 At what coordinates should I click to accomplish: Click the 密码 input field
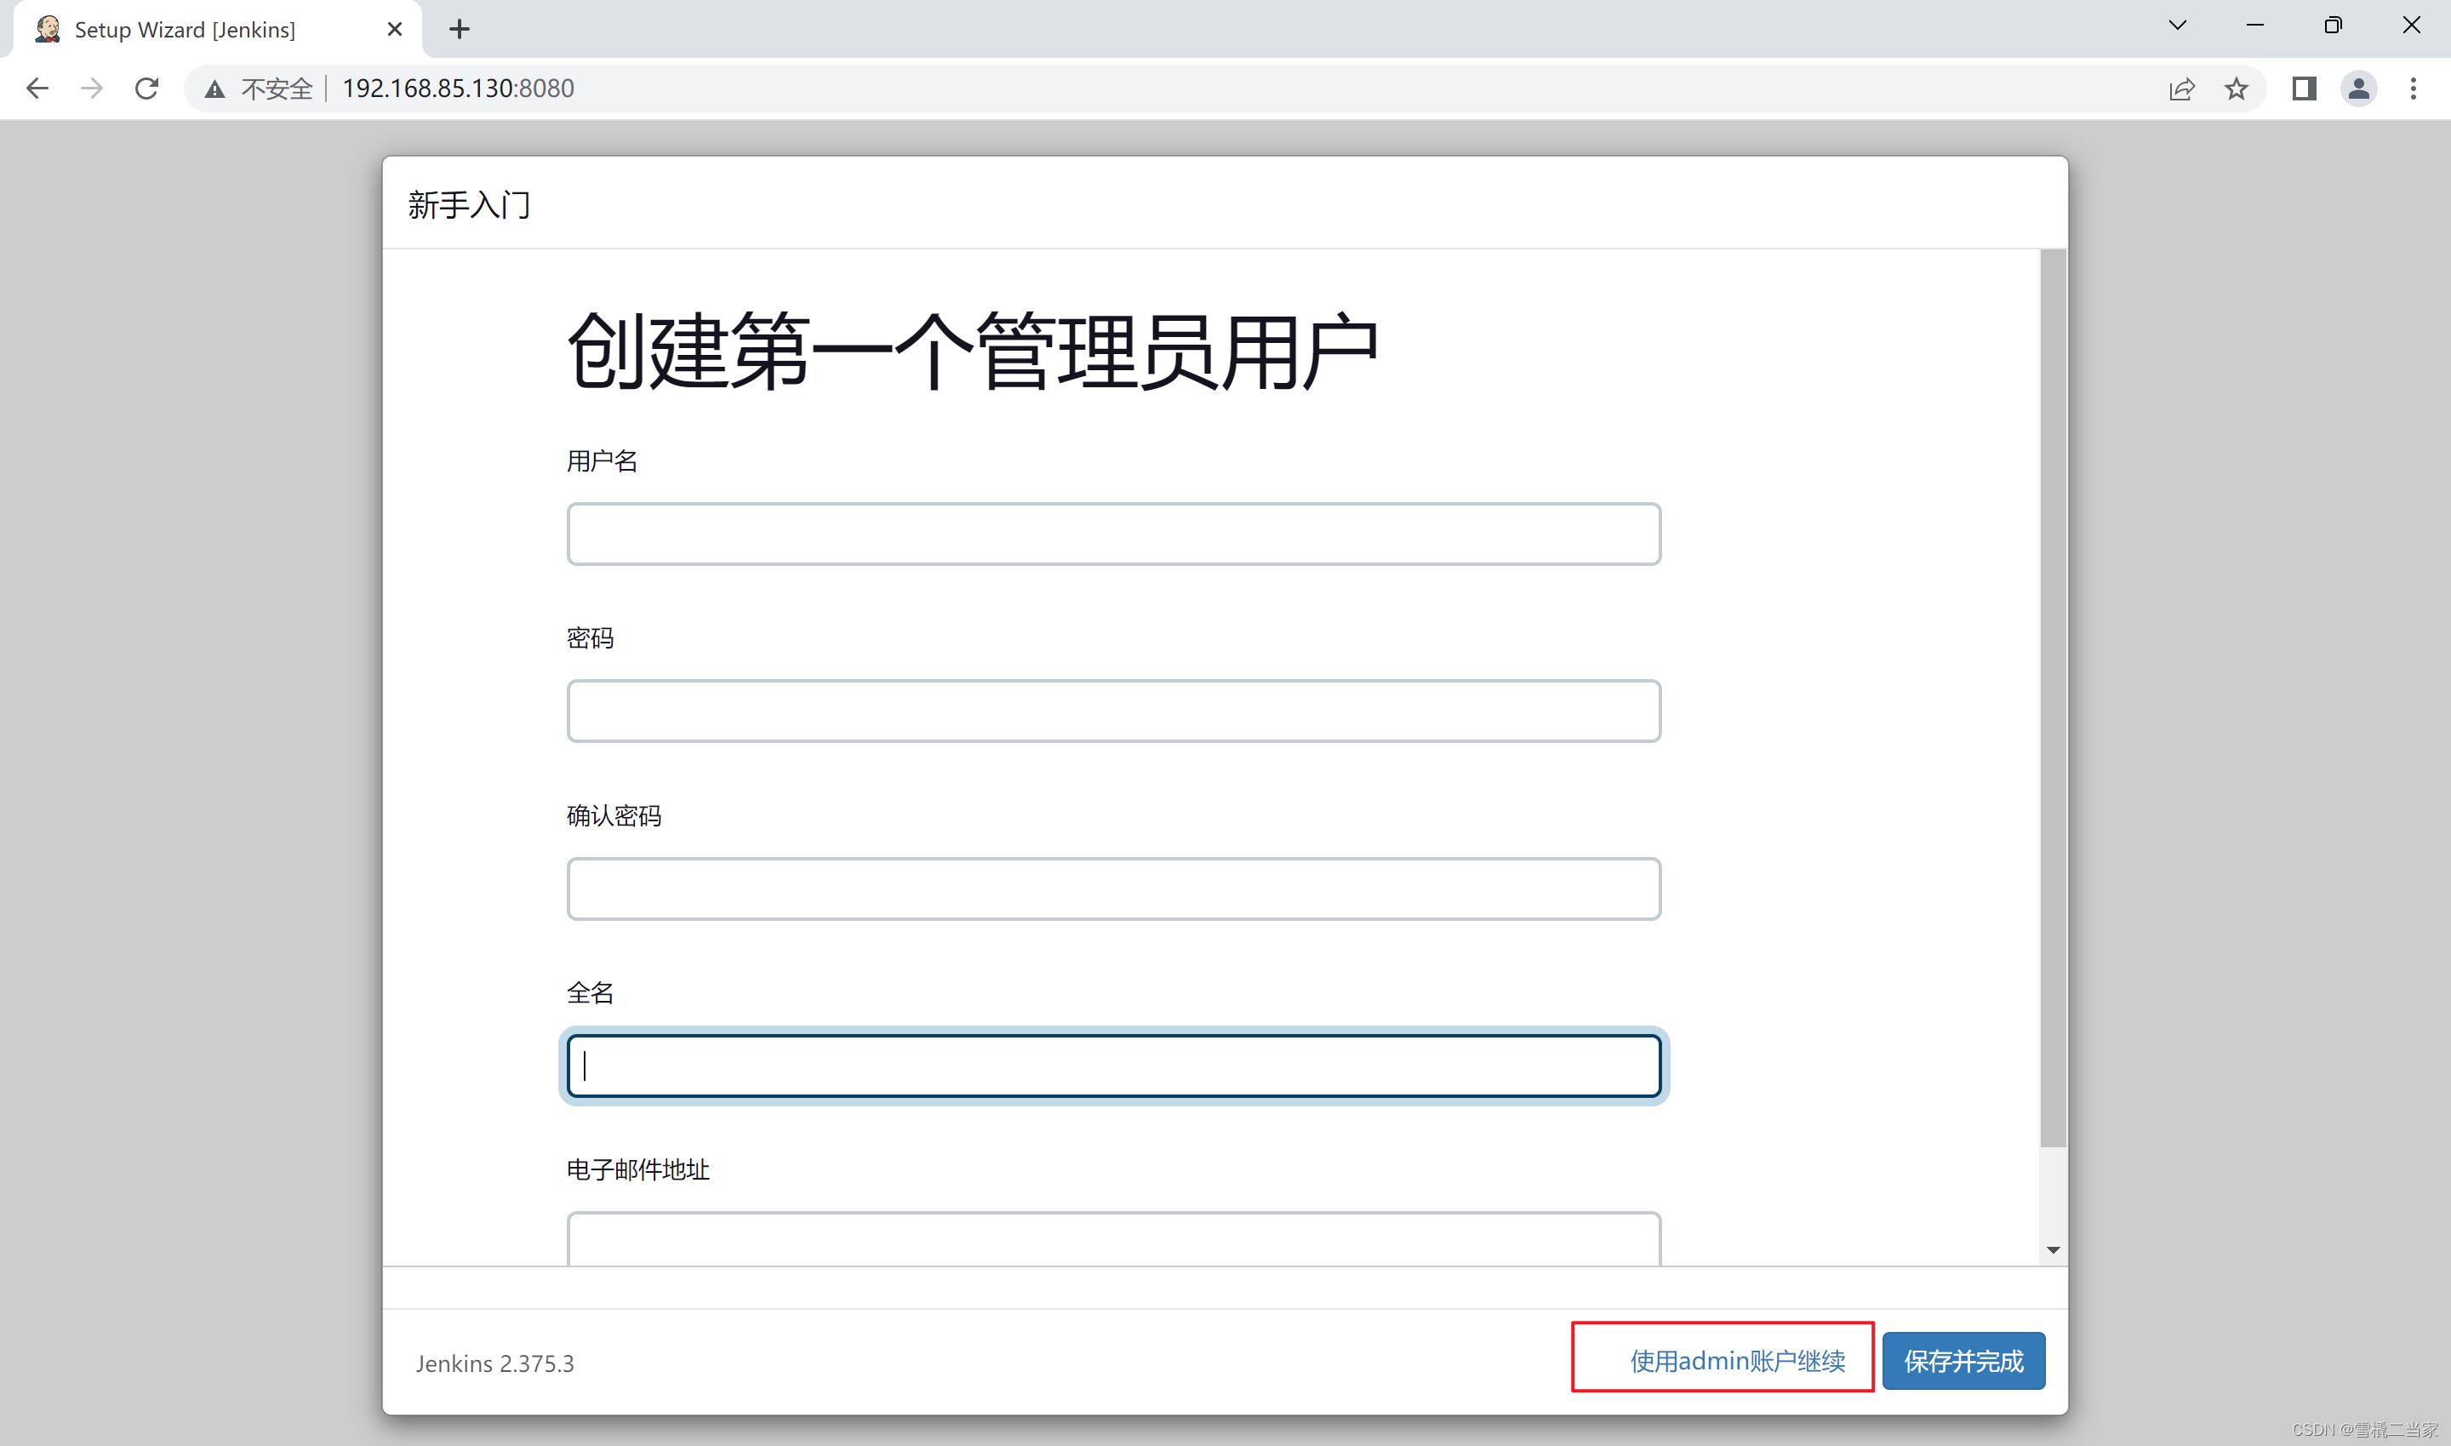[x=1113, y=712]
